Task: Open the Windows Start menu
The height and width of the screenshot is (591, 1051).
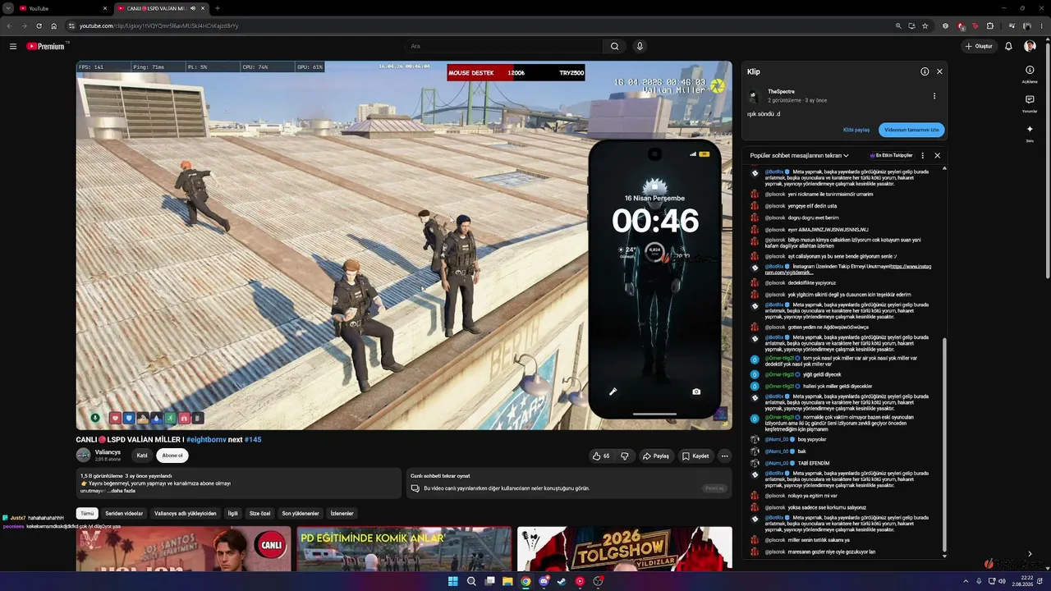Action: click(x=452, y=581)
